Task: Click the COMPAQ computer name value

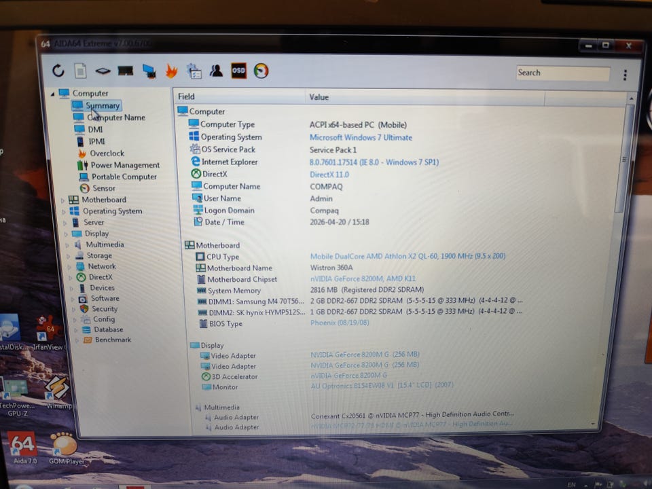Action: tap(326, 187)
